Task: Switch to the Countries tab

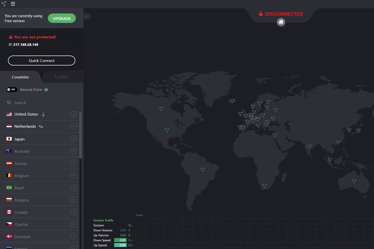Action: (20, 77)
